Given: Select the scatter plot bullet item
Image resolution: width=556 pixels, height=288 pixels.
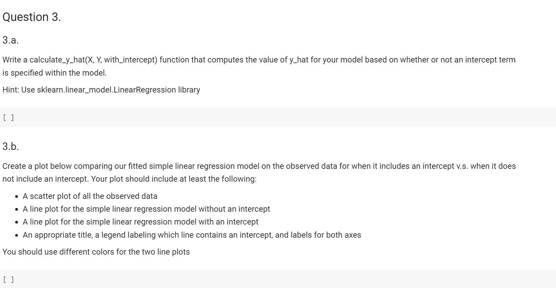Looking at the screenshot, I should point(90,196).
